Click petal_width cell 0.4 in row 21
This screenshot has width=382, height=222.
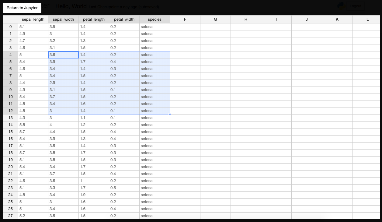124,174
